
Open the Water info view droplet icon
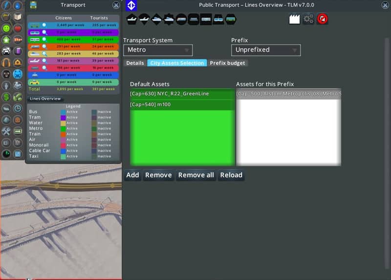pos(18,5)
